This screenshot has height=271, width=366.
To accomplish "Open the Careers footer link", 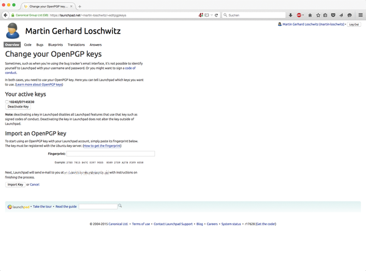I will point(212,224).
